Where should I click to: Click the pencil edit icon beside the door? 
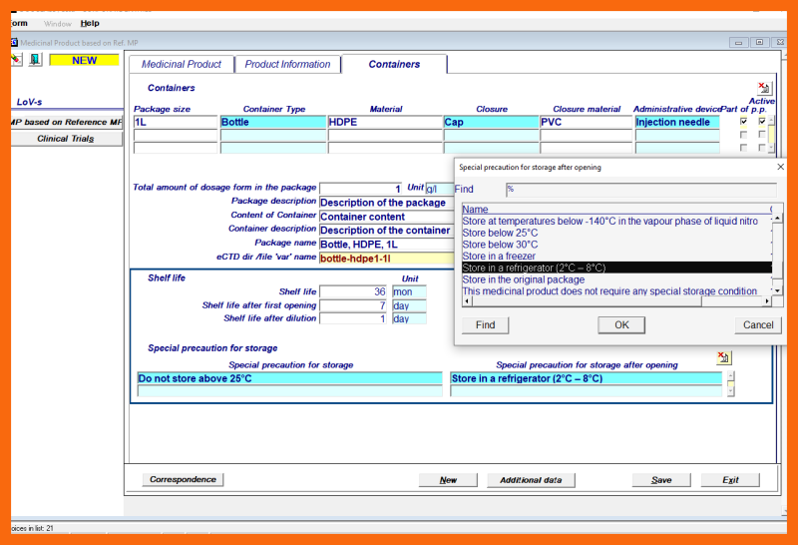click(16, 60)
